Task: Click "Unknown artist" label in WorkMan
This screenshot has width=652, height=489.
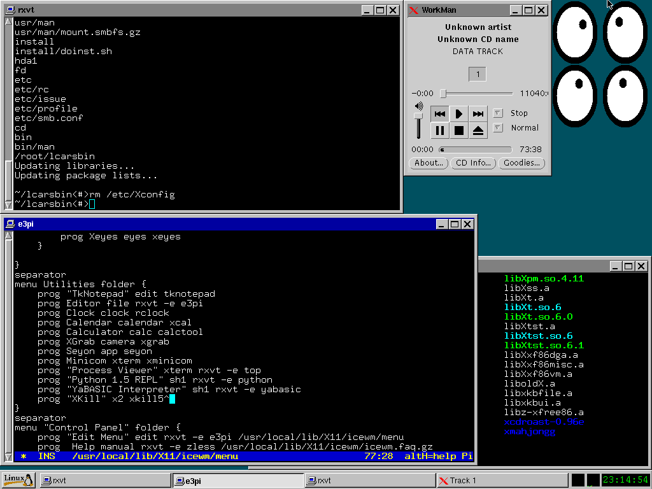Action: [478, 27]
